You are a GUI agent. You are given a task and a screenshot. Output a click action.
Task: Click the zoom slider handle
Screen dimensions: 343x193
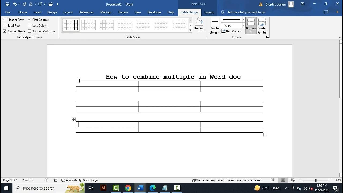(316, 180)
